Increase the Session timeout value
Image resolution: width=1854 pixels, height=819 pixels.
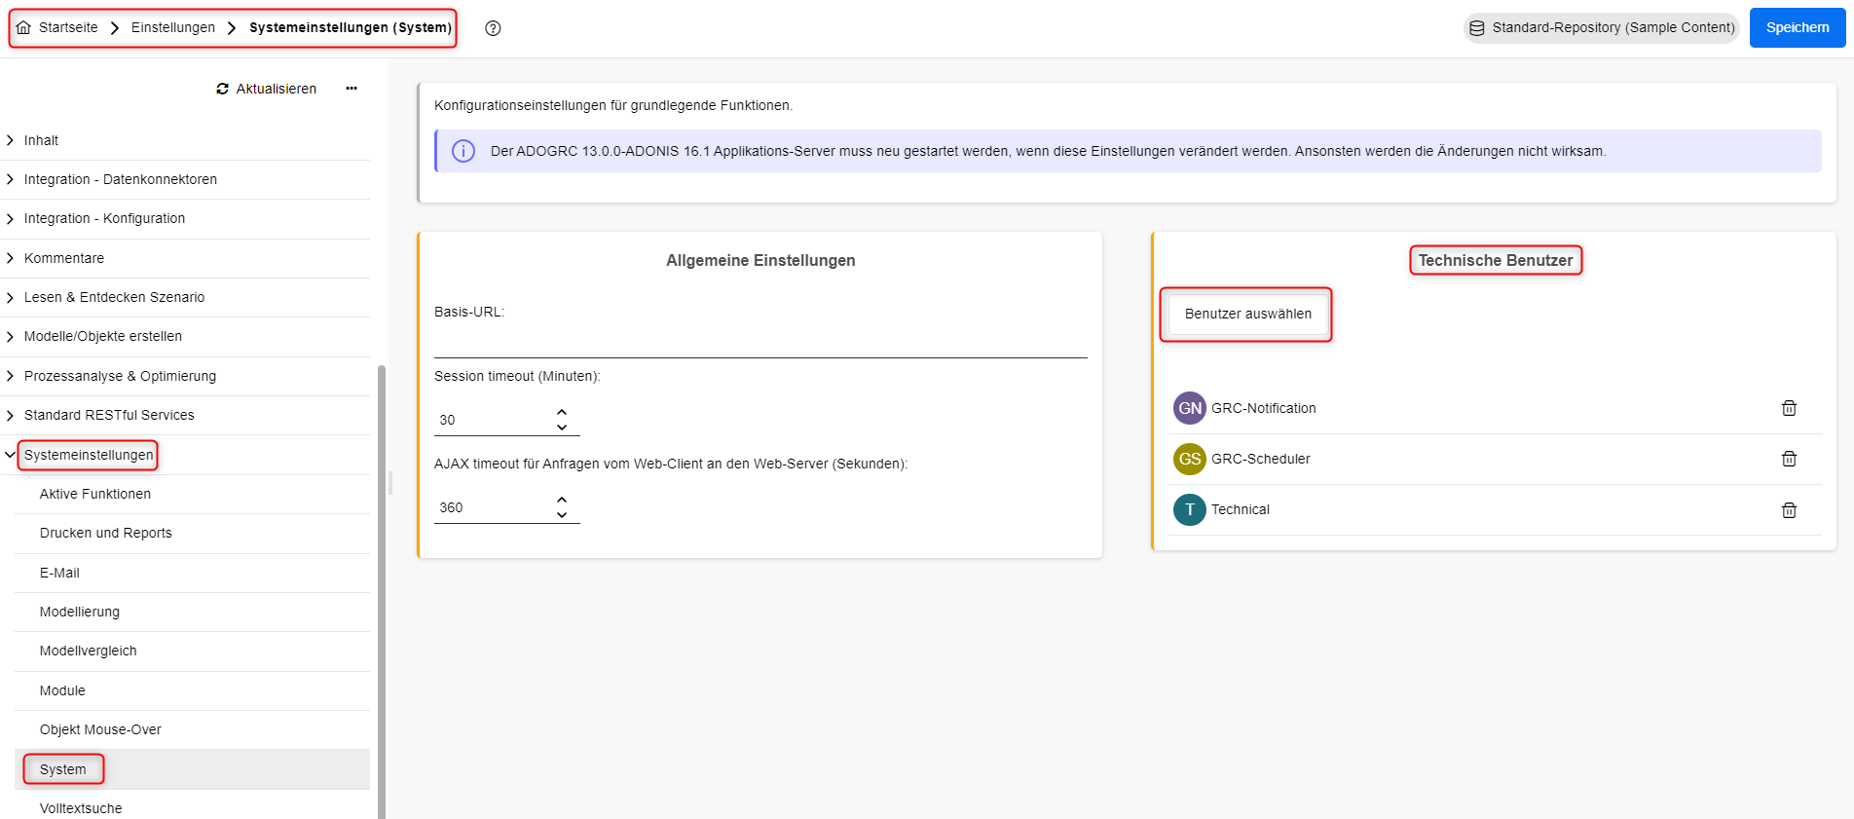click(562, 412)
